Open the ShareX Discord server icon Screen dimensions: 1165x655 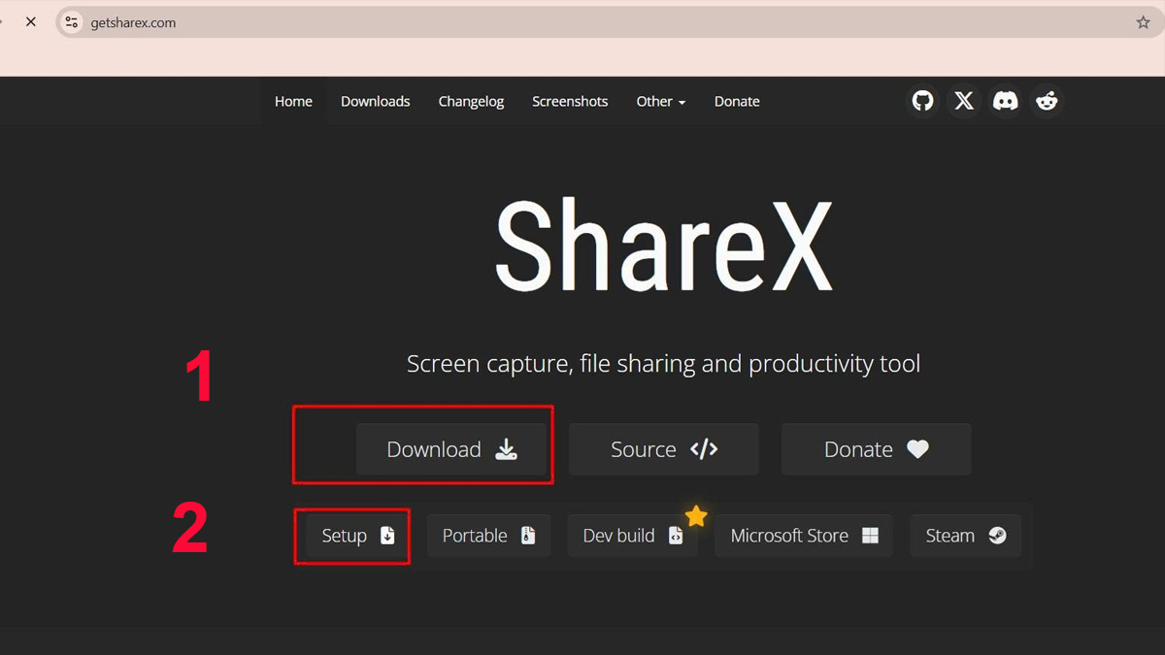click(x=1005, y=101)
